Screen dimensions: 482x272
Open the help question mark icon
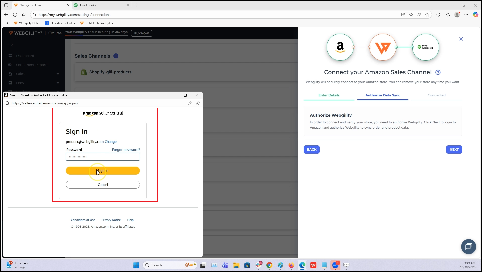coord(438,72)
